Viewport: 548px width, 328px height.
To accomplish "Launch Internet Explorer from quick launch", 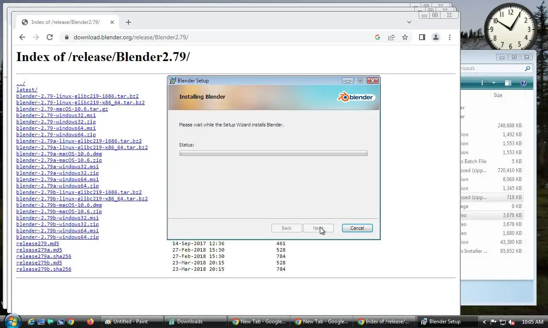I will click(x=31, y=322).
